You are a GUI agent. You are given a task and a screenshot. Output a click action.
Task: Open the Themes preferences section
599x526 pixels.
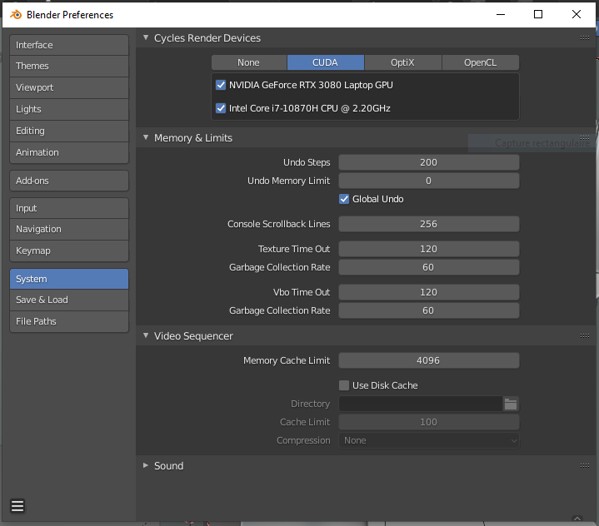point(69,66)
